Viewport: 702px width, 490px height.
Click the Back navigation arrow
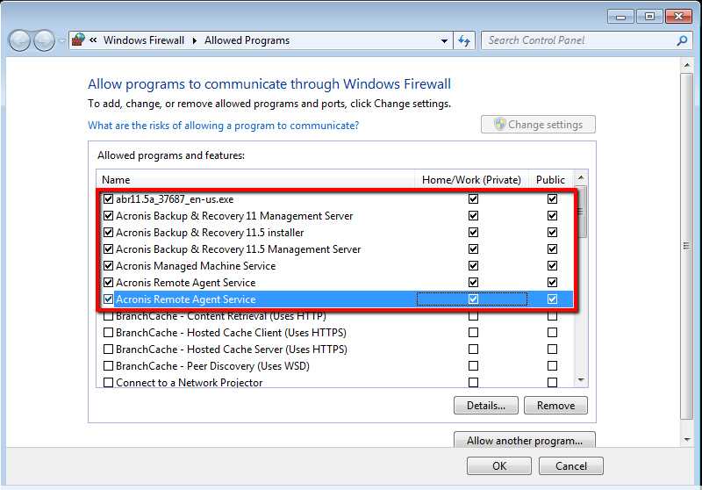(19, 40)
